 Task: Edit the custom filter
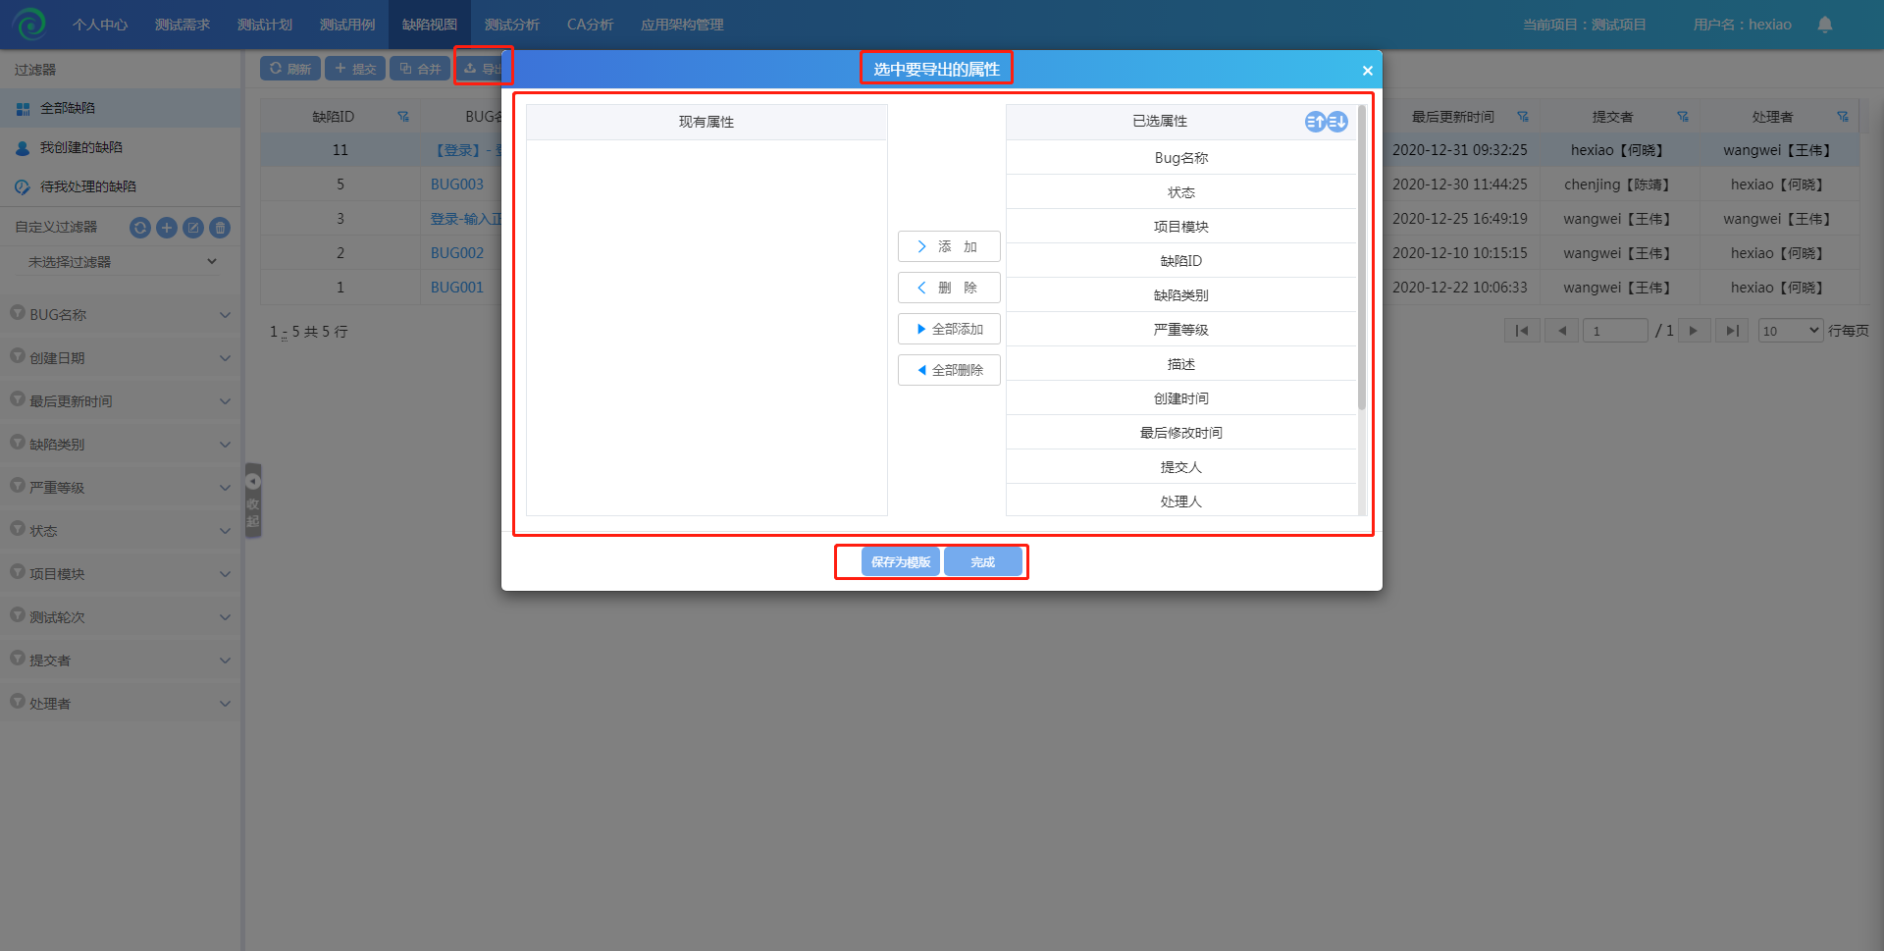pyautogui.click(x=193, y=228)
